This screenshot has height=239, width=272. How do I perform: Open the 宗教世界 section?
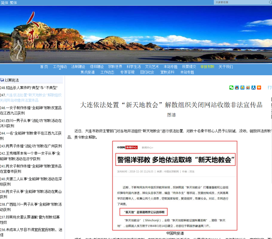tap(115, 67)
